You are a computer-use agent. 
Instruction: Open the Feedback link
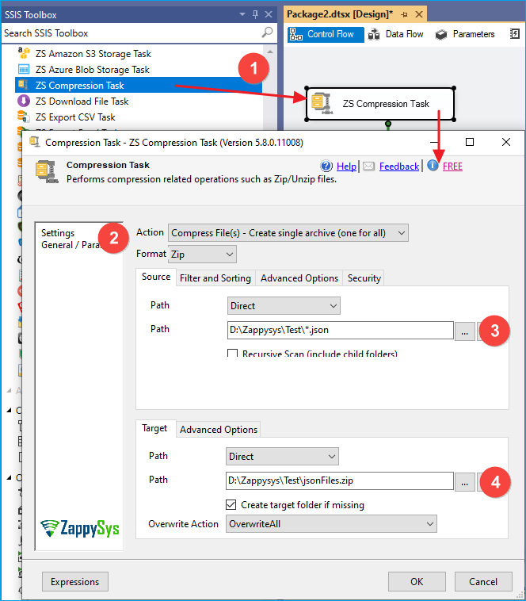pos(398,167)
